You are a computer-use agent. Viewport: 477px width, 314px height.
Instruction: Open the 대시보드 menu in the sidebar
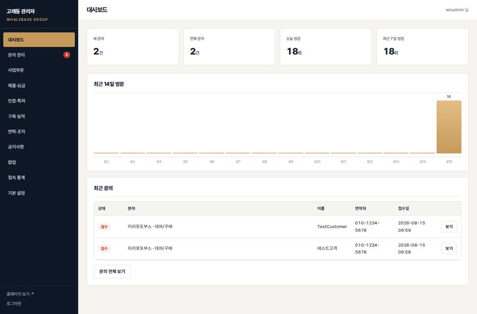(39, 40)
